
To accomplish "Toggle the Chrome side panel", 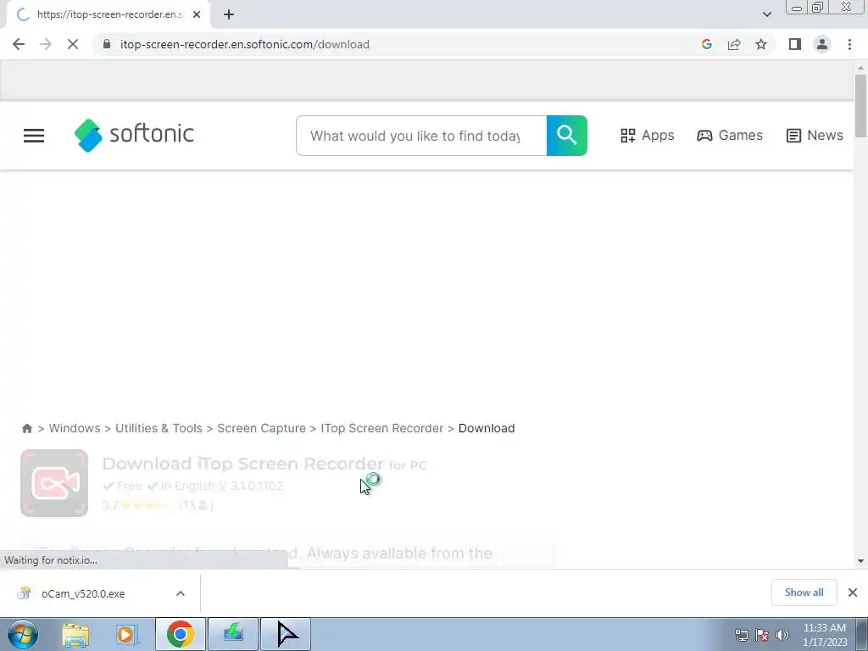I will pos(795,44).
